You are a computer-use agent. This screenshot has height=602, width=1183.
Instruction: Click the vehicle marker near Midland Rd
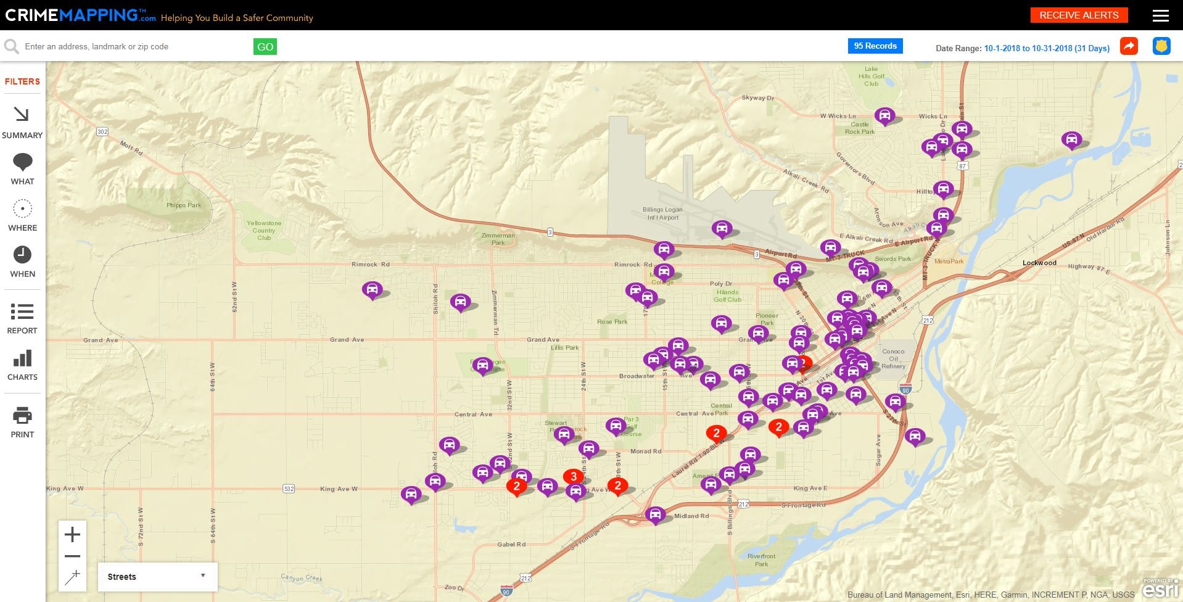[x=655, y=514]
